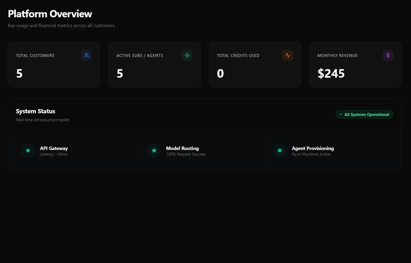Select the API Gateway label
The image size is (411, 263).
(x=54, y=148)
